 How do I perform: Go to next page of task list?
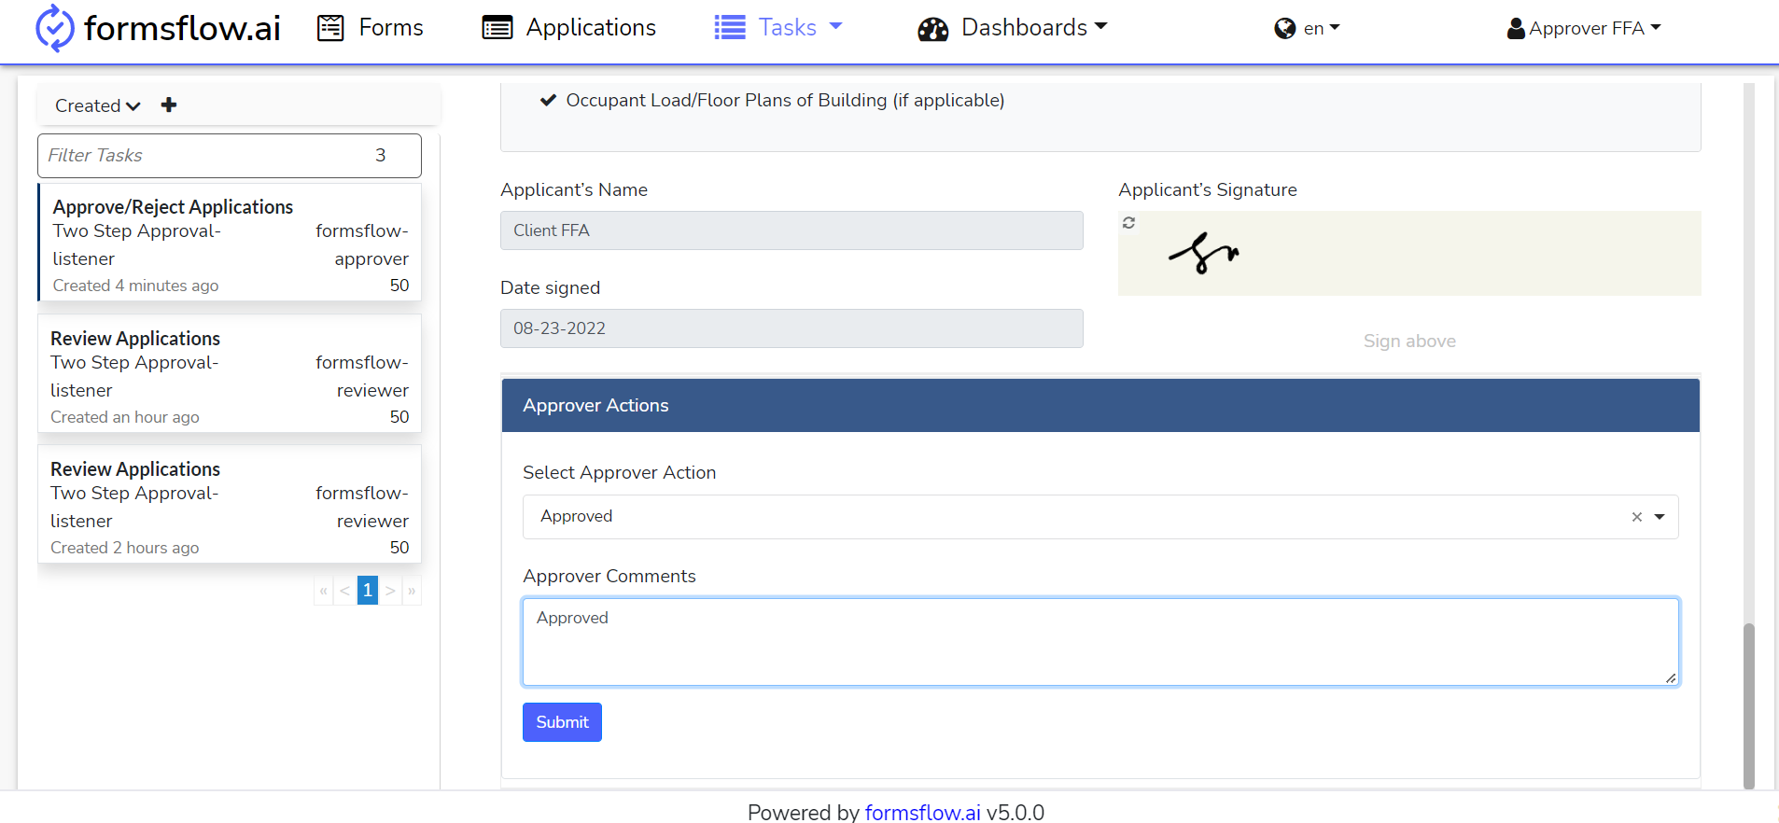pos(390,591)
